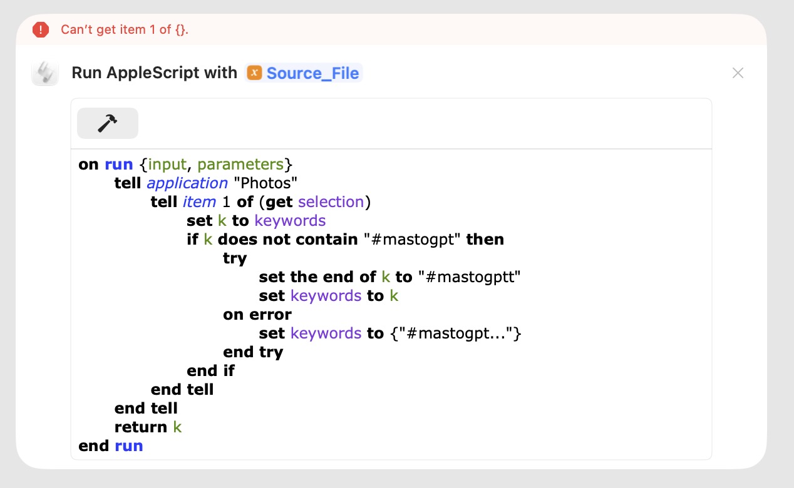Screen dimensions: 794x488
Task: Click the "end try" line
Action: tap(253, 352)
